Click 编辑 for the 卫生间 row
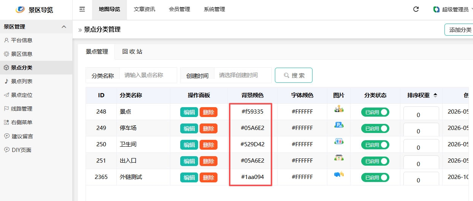The width and height of the screenshot is (473, 201). click(189, 145)
